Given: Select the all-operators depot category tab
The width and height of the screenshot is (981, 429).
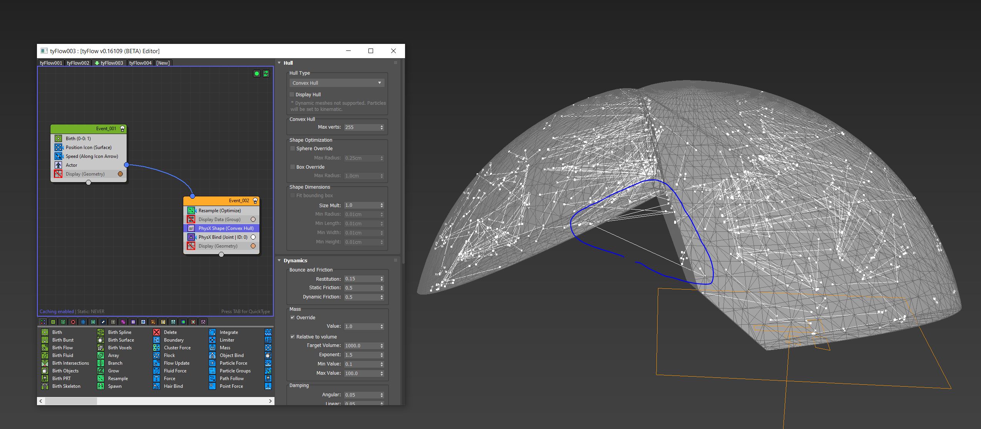Looking at the screenshot, I should pyautogui.click(x=43, y=322).
